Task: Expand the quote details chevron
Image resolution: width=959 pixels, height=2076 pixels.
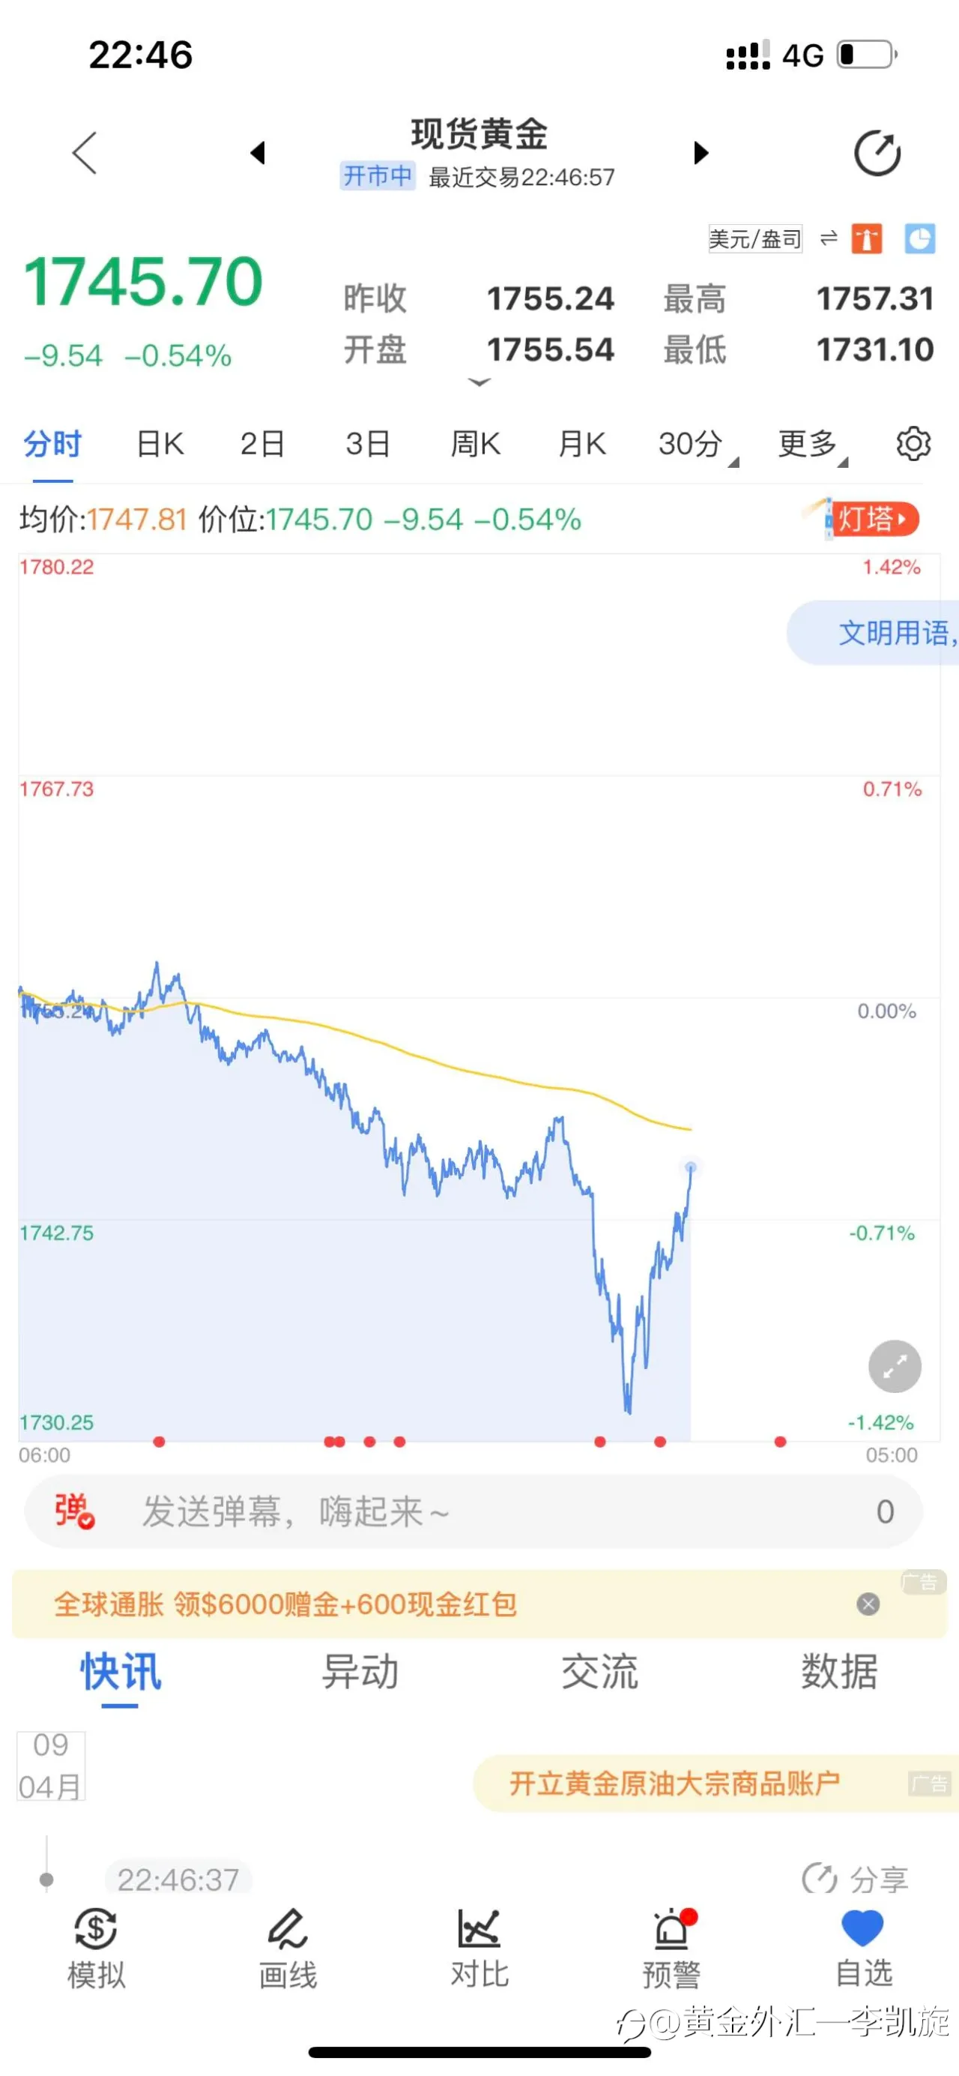Action: 479,382
